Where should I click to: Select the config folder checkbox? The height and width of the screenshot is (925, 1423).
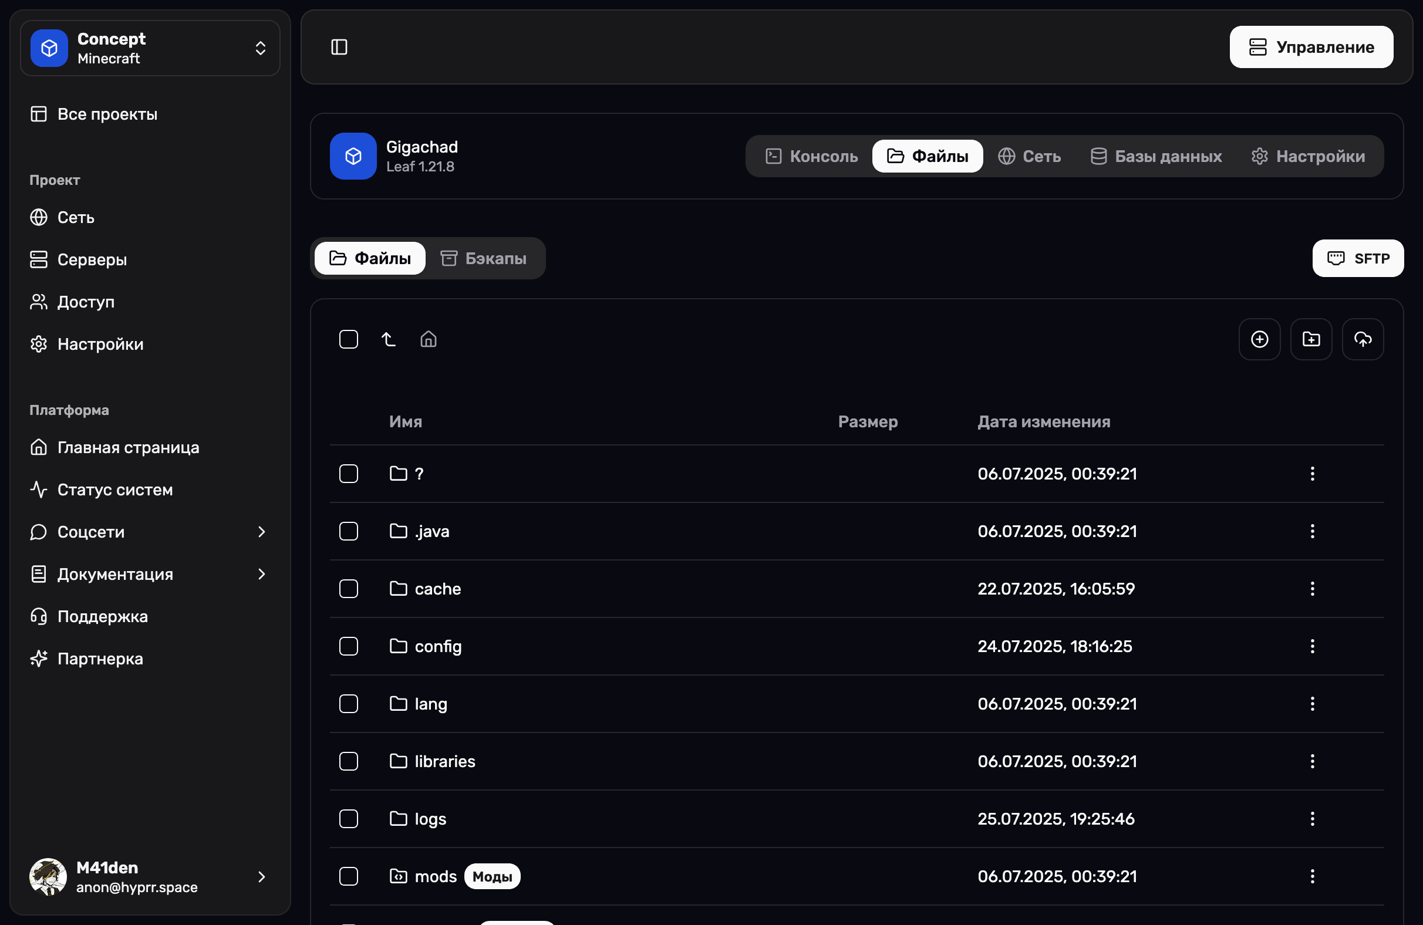349,646
